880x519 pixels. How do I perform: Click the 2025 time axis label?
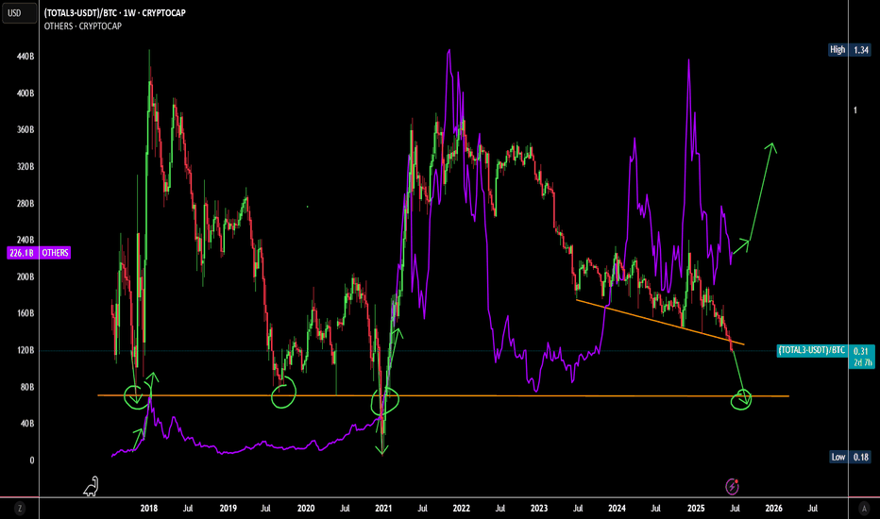coord(696,509)
